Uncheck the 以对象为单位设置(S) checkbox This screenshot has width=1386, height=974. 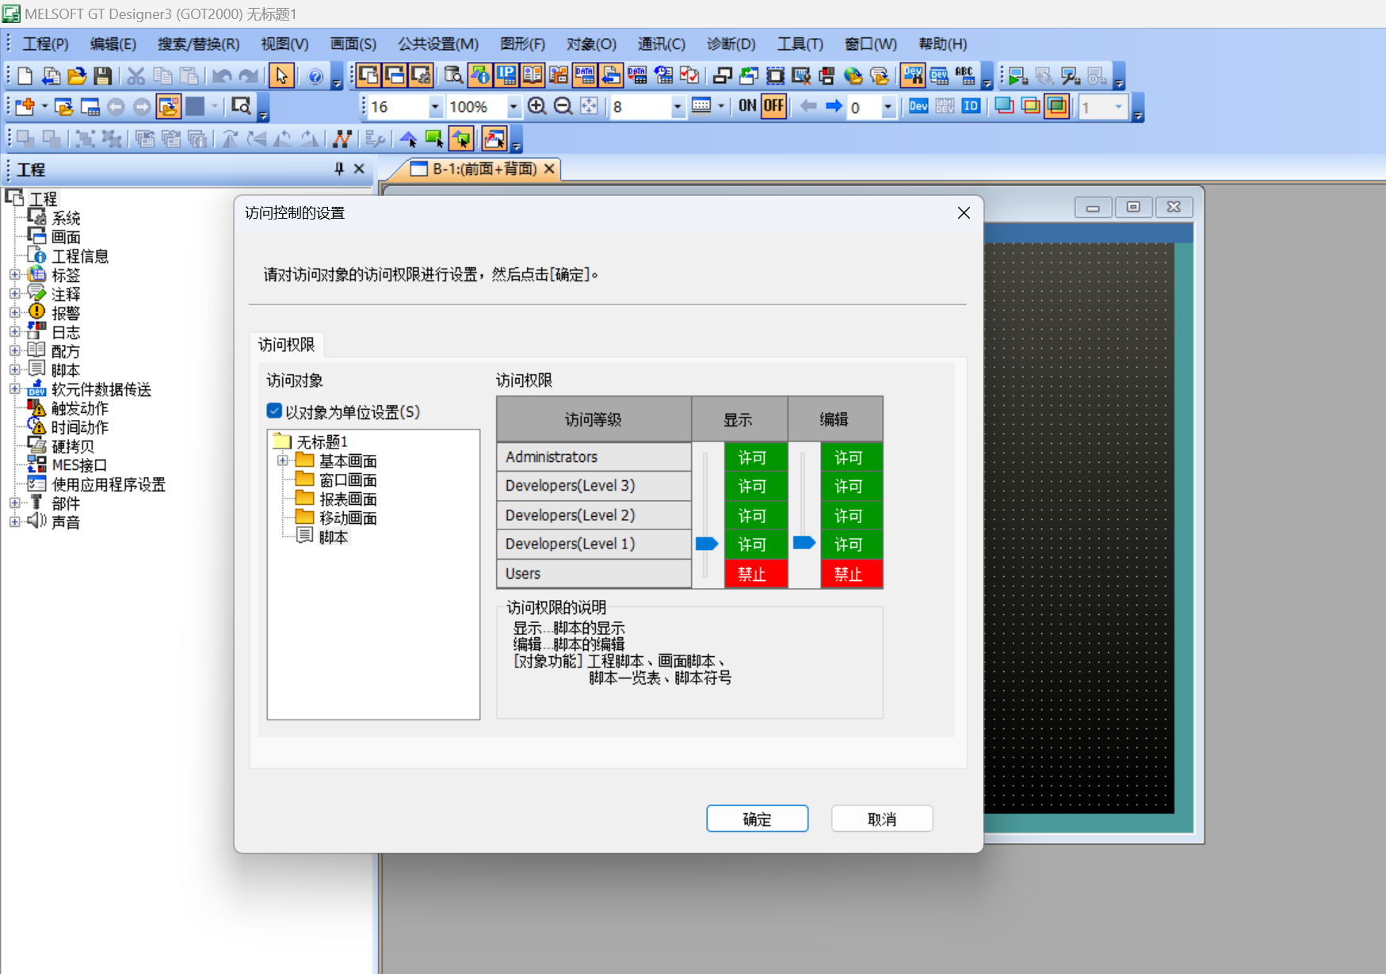[x=274, y=411]
